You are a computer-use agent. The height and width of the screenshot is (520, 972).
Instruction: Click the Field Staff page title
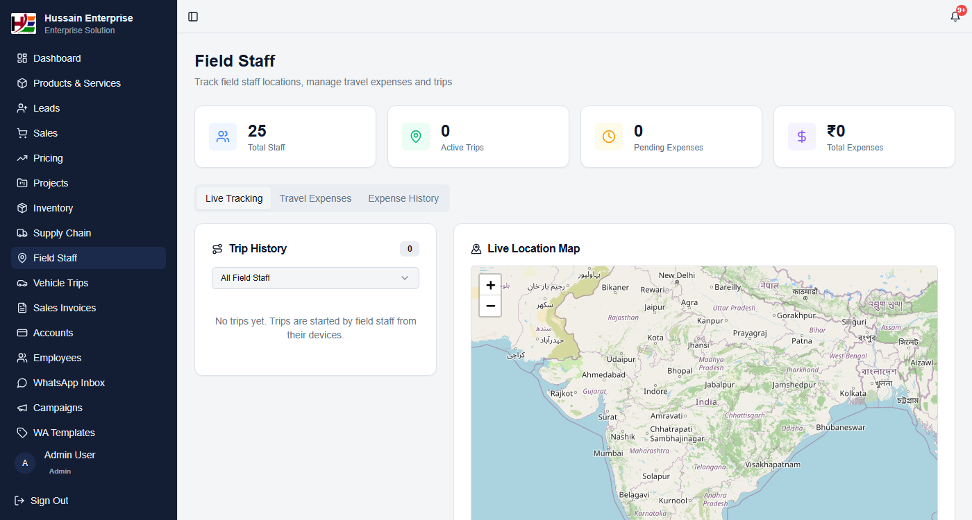click(x=235, y=61)
